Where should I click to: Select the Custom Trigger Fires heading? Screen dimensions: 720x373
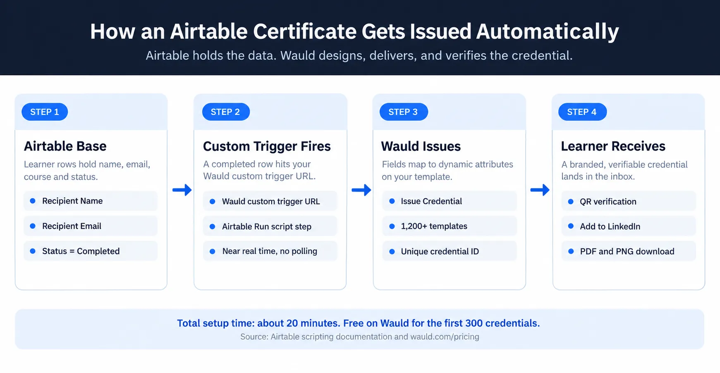[x=267, y=146]
